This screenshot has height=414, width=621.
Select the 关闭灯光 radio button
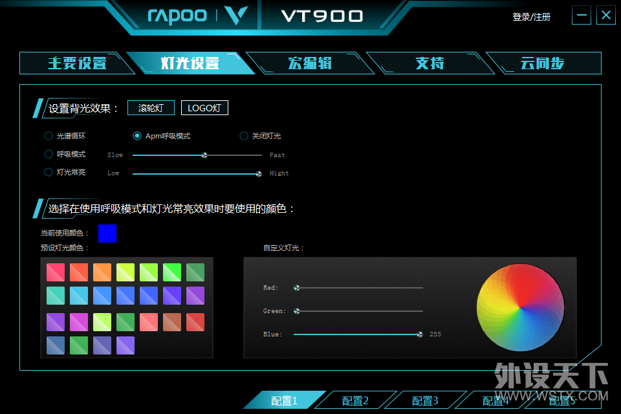(244, 136)
